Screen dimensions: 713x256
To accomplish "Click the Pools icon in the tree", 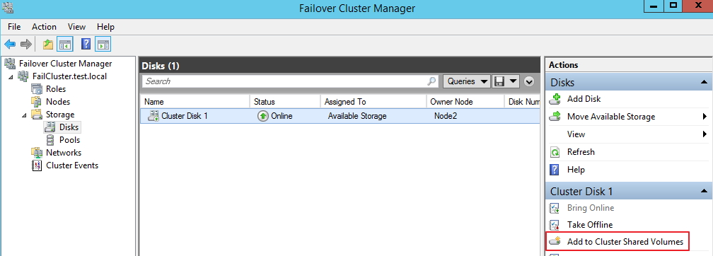I will coord(50,140).
